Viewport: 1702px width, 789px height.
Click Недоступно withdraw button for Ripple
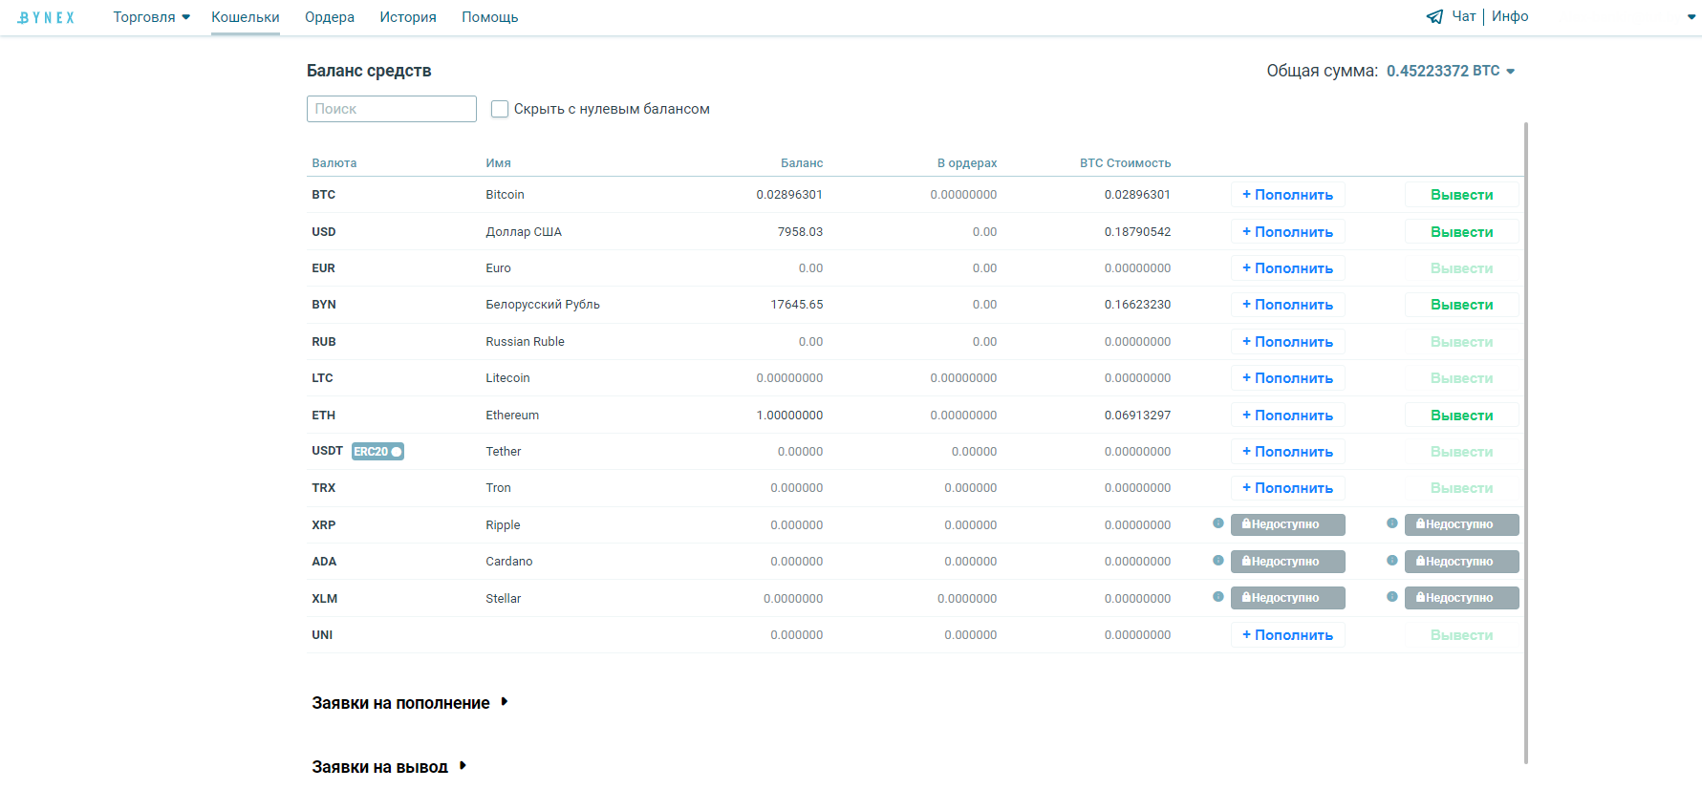point(1461,524)
